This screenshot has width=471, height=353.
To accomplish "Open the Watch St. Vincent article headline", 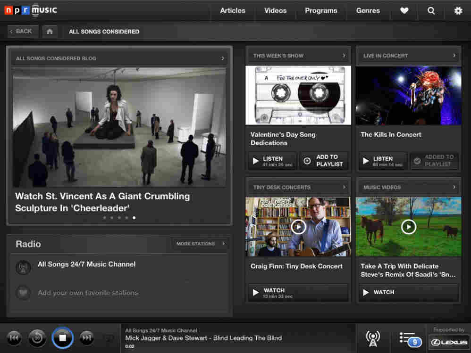I will coord(102,202).
